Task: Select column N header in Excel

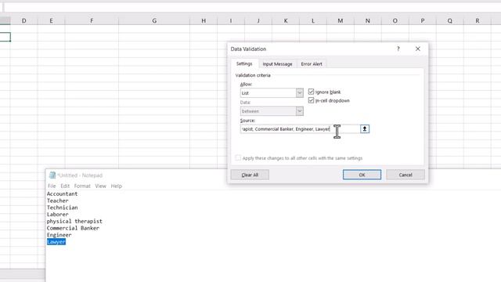Action: click(368, 21)
